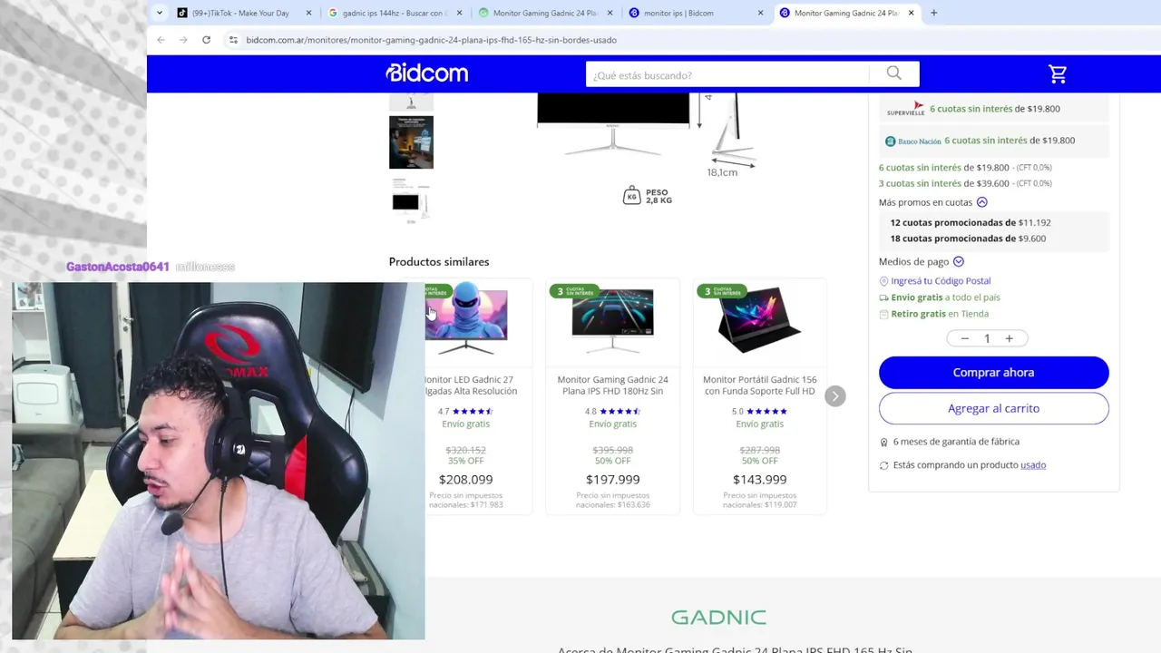Click the truck icon beside Envío gratis
This screenshot has width=1161, height=653.
click(883, 297)
